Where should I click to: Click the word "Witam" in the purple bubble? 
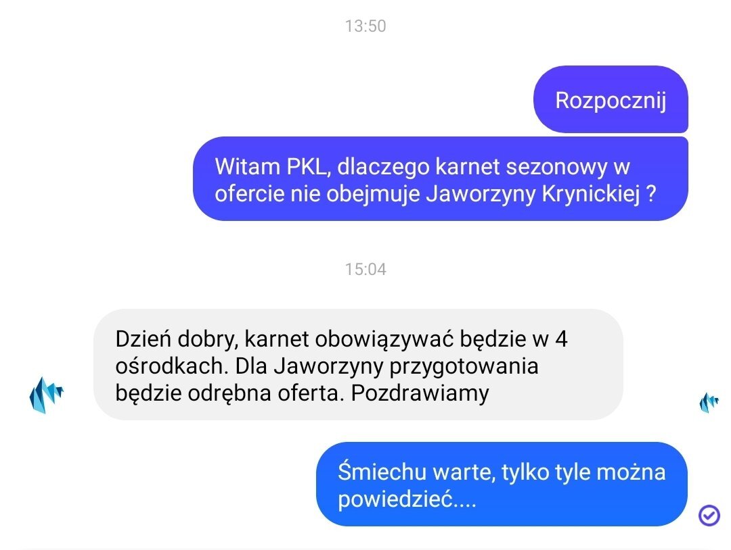pyautogui.click(x=247, y=167)
